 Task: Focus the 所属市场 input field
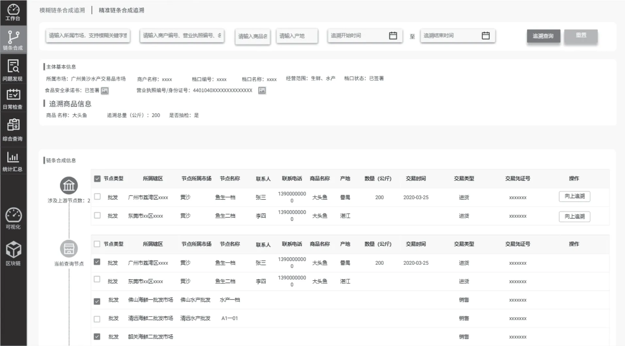tap(88, 36)
